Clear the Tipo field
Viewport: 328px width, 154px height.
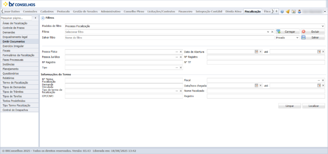[181, 67]
